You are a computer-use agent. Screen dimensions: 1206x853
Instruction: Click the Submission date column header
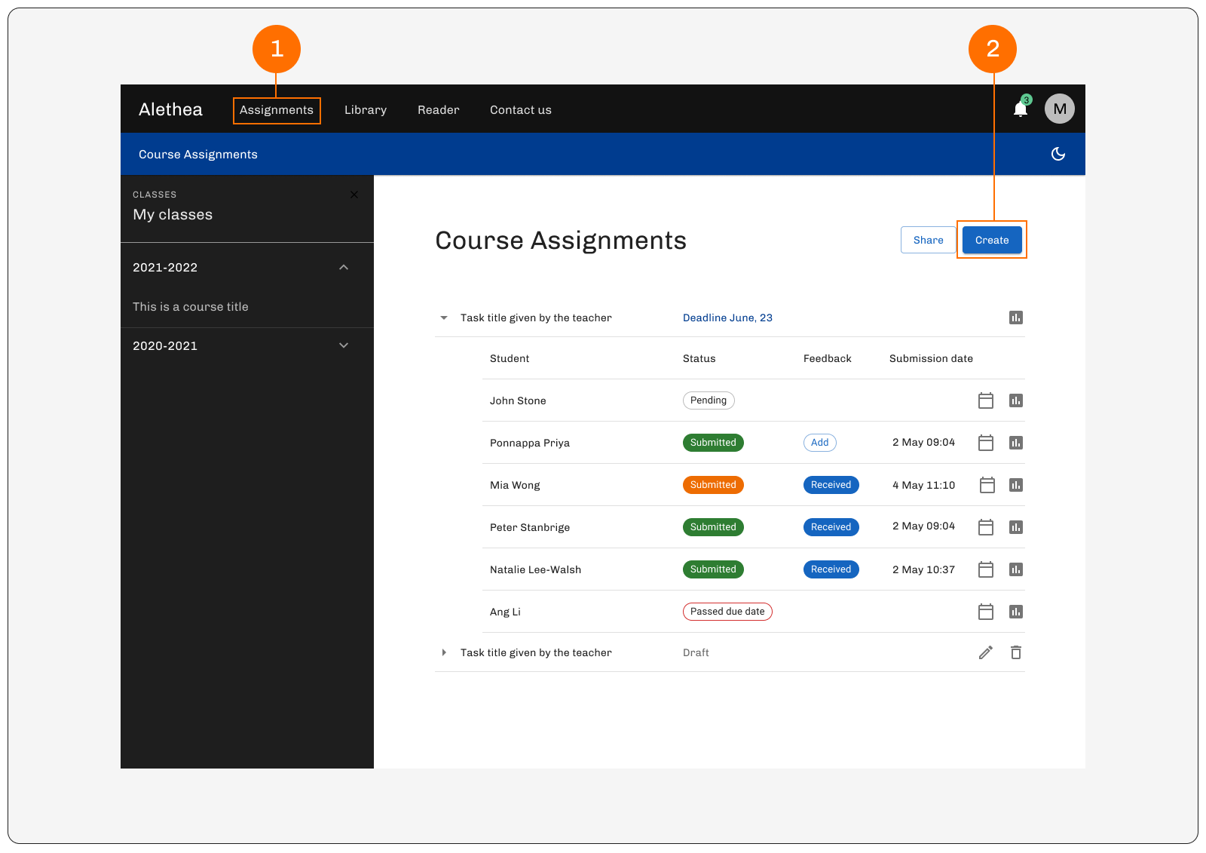click(x=931, y=358)
